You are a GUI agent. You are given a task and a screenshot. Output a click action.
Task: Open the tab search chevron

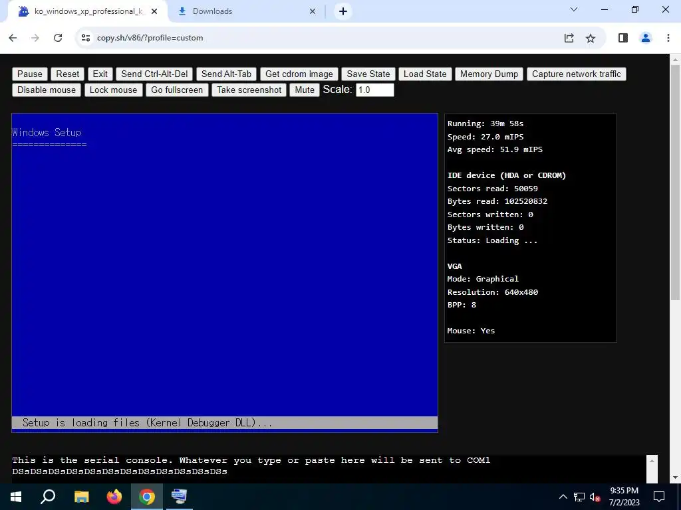(x=574, y=9)
